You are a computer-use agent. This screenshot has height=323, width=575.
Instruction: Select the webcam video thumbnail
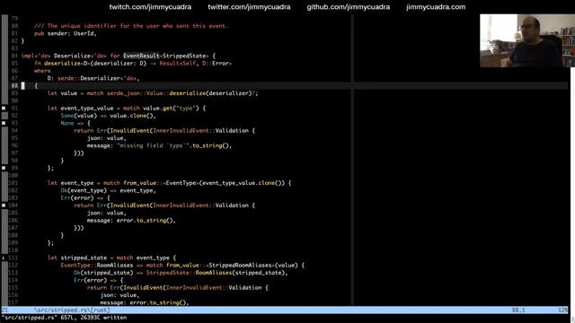point(527,40)
